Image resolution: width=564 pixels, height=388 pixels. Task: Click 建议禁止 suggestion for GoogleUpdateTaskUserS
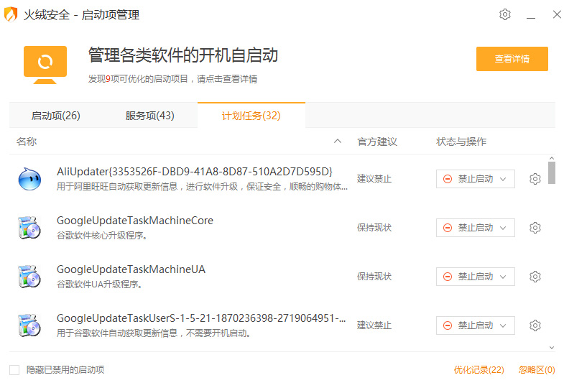tap(374, 325)
